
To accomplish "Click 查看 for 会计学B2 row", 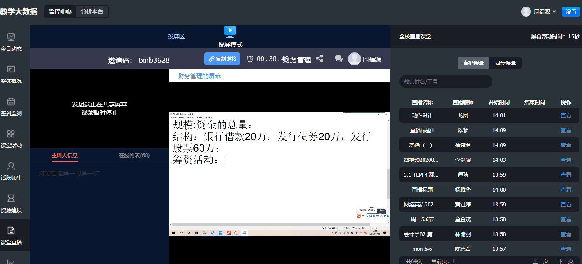I will tap(566, 234).
